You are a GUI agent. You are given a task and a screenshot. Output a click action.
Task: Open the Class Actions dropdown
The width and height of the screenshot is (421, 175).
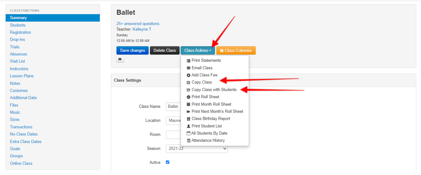tap(198, 50)
